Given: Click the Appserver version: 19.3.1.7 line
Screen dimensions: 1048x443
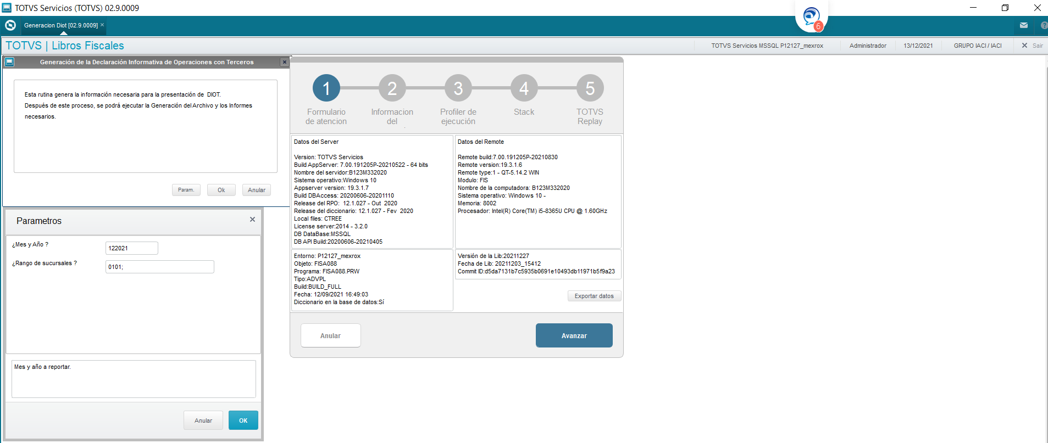Looking at the screenshot, I should point(331,188).
